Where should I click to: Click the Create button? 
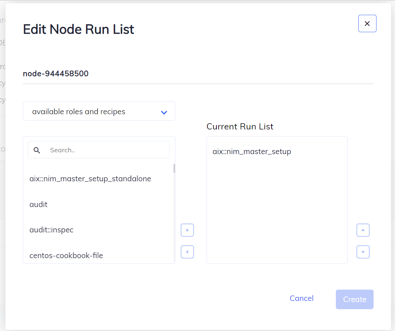tap(354, 299)
